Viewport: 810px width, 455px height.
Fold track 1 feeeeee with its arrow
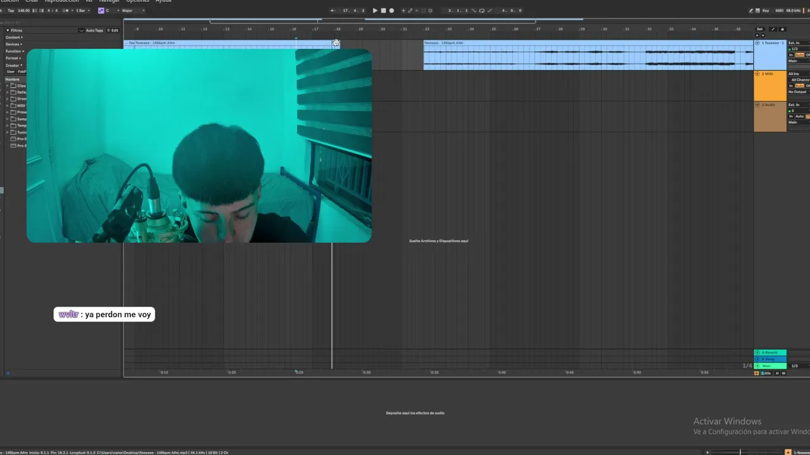point(757,43)
